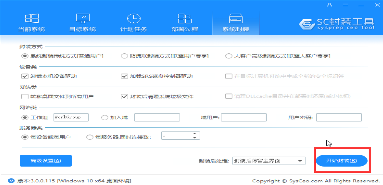The image size is (383, 185).
Task: Check 在目标计算机系统中生成全新的安全标识符
Action: tap(229, 76)
